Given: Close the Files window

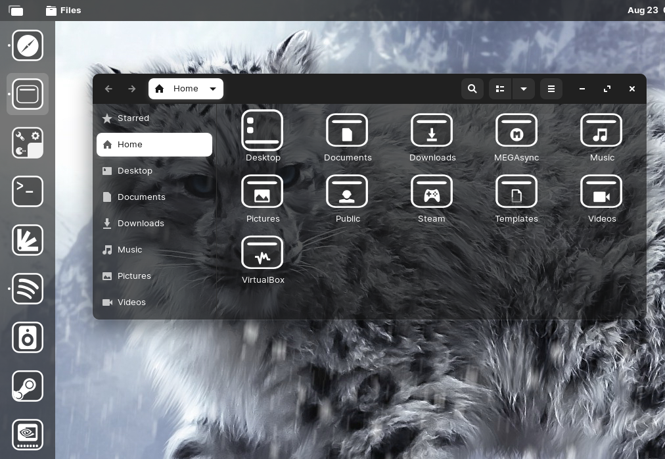Looking at the screenshot, I should (632, 89).
